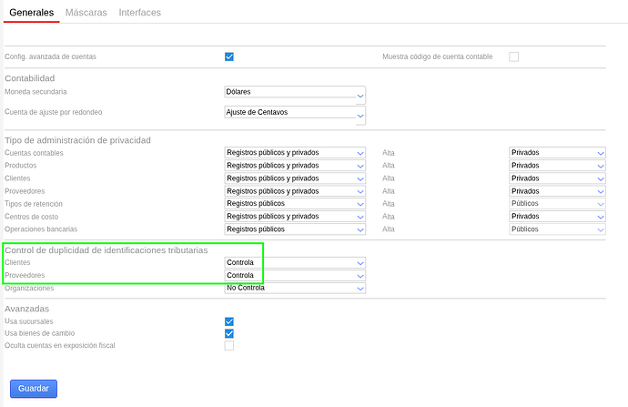Toggle Config. avanzada de cuentas checkbox

[229, 56]
